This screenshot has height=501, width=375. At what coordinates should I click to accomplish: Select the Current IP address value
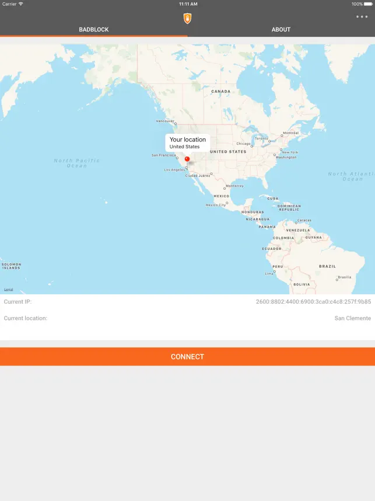click(x=313, y=302)
